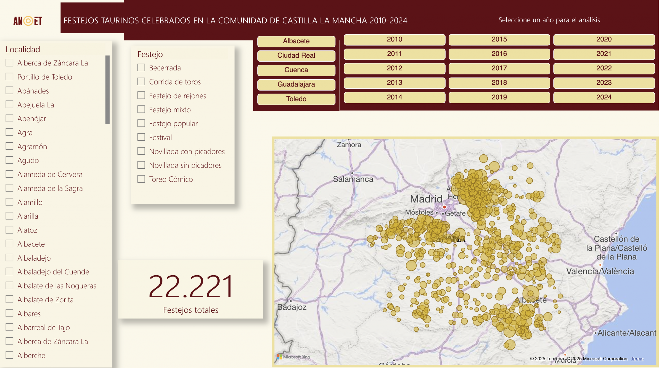Pick the year 2010 button
659x368 pixels.
click(394, 39)
